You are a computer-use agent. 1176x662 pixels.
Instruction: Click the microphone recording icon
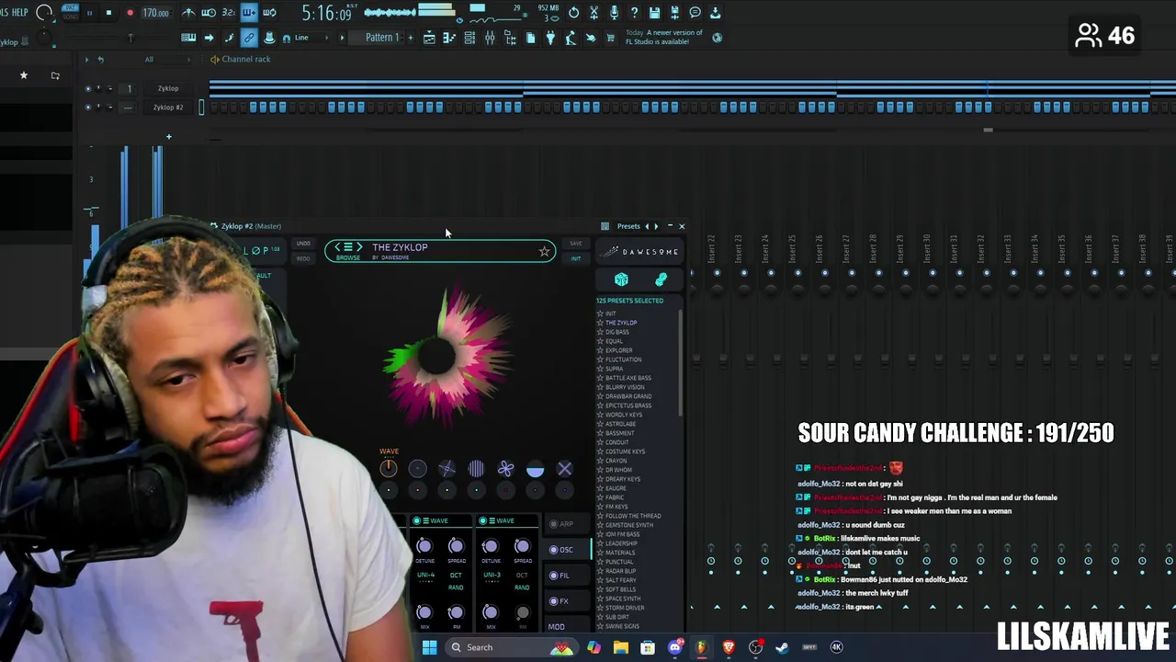click(614, 13)
